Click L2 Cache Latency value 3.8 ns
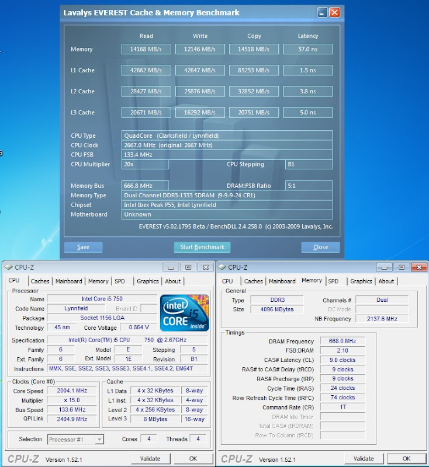 [x=307, y=92]
